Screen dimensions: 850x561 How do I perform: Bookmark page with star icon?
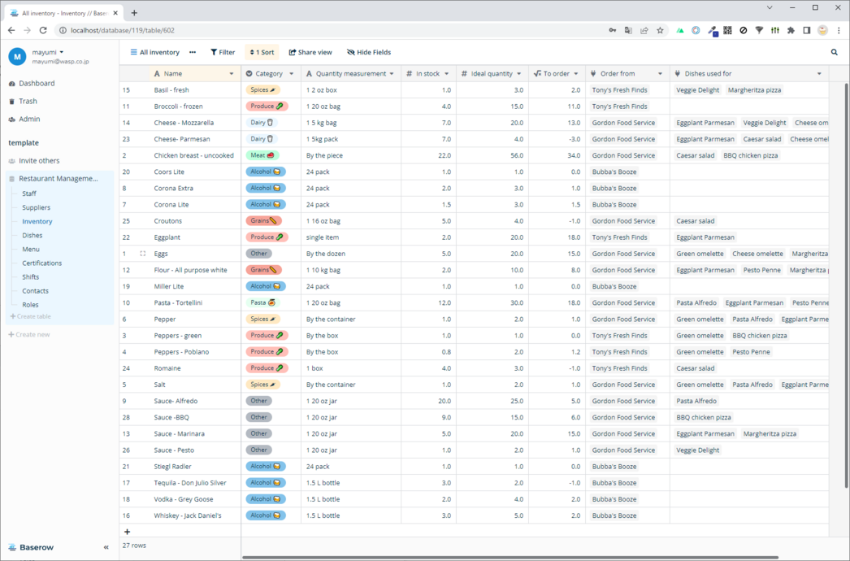tap(660, 30)
